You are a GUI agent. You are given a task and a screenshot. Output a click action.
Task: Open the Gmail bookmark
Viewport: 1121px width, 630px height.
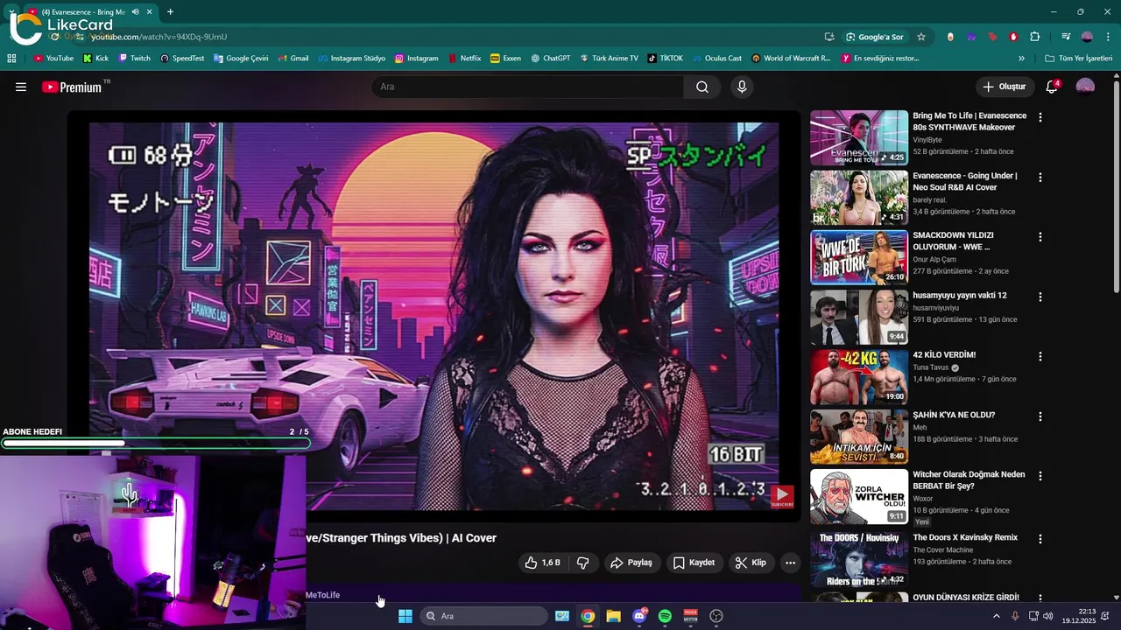click(293, 59)
